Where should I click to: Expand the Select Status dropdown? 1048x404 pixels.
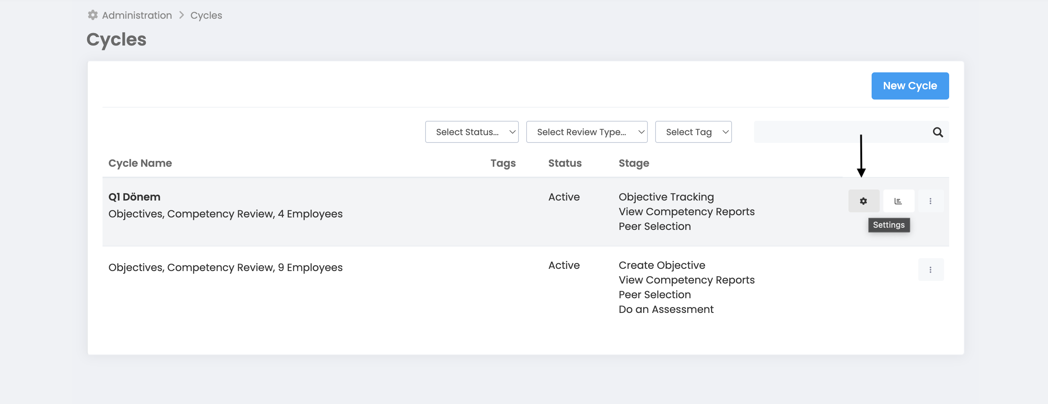click(x=471, y=132)
